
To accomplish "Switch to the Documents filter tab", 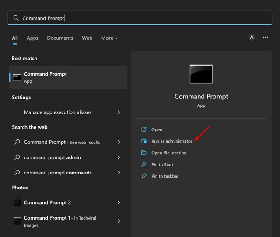I will pyautogui.click(x=60, y=38).
